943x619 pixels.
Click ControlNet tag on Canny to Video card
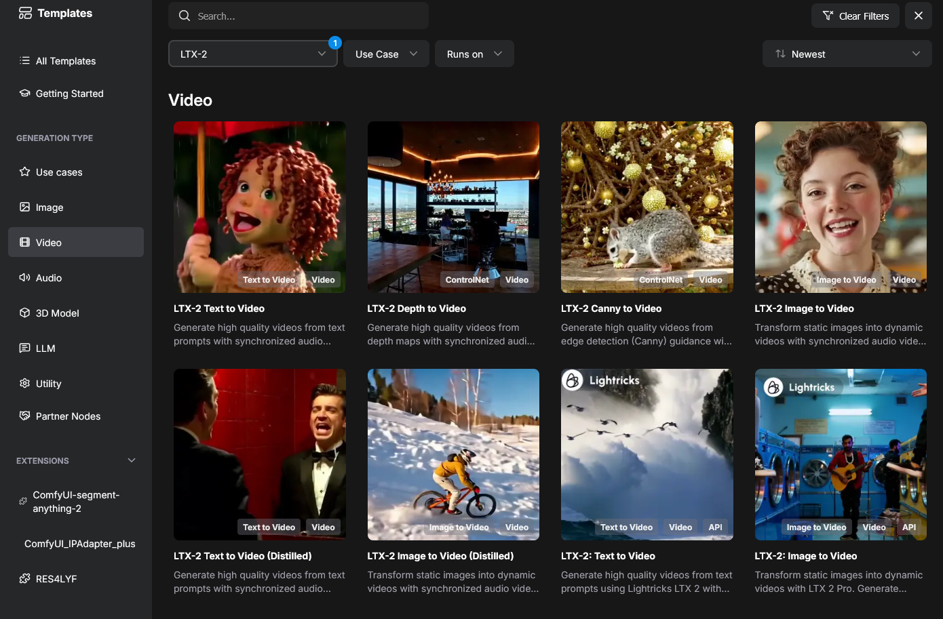point(661,279)
